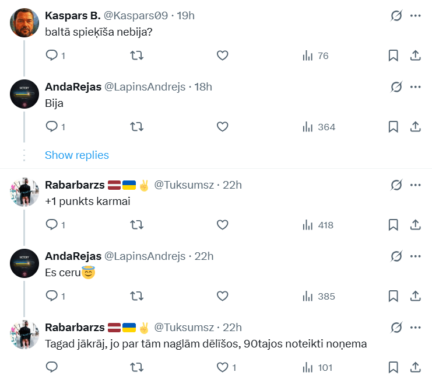Expand the Show replies link
Screen dimensions: 432x379
pyautogui.click(x=77, y=155)
